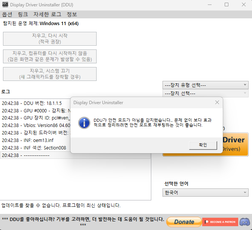Screen dimensions: 252x230
Task: Close the Display Driver Uninstaller message dialog
Action: point(217,102)
